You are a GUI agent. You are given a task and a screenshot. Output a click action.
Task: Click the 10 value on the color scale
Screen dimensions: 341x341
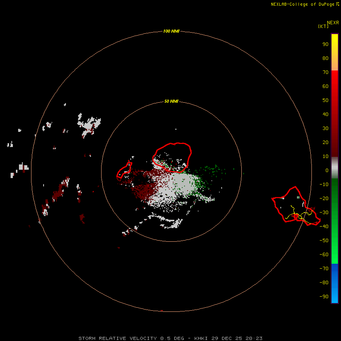coord(325,156)
